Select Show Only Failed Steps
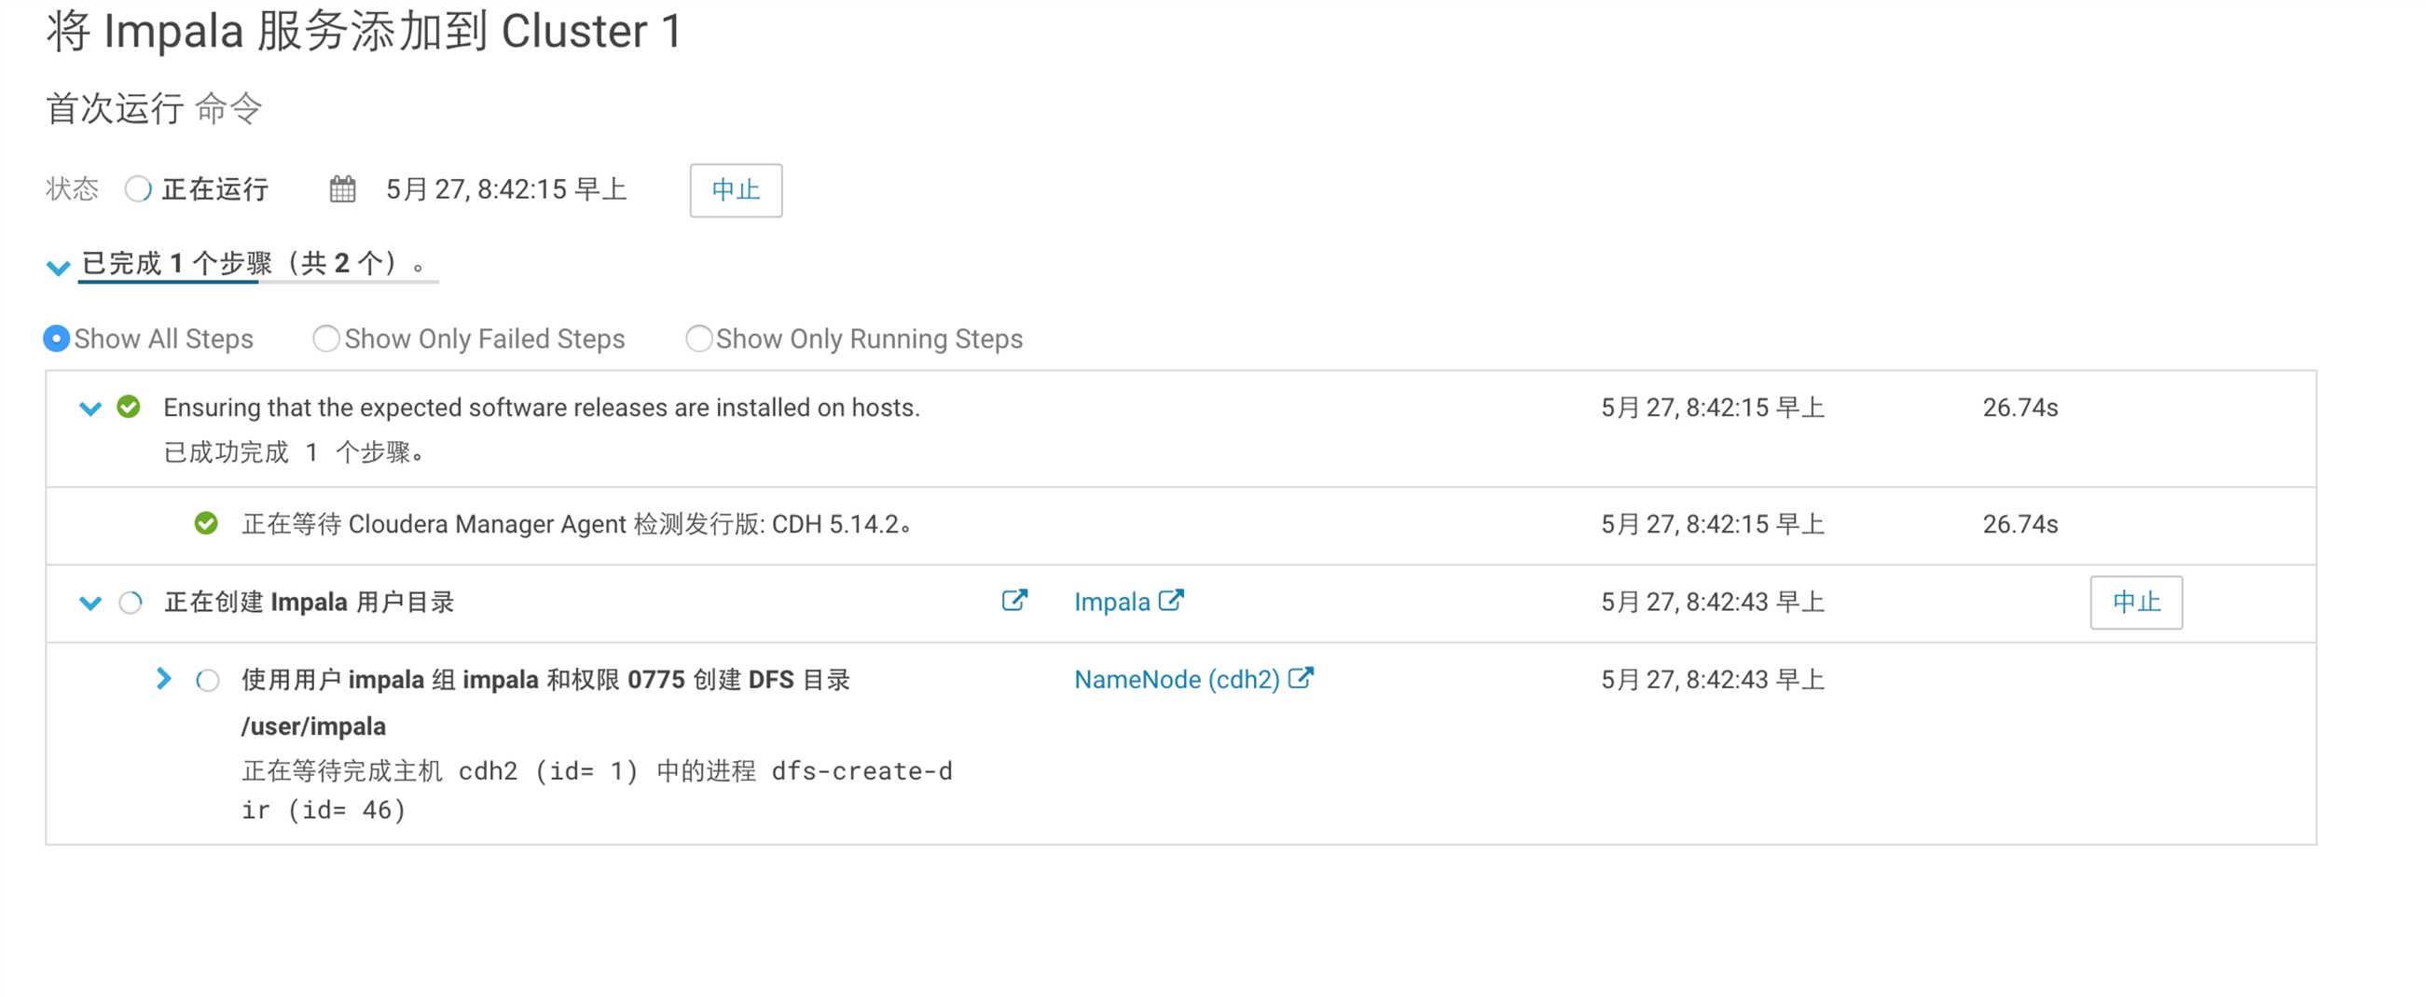Image resolution: width=2426 pixels, height=997 pixels. click(325, 339)
